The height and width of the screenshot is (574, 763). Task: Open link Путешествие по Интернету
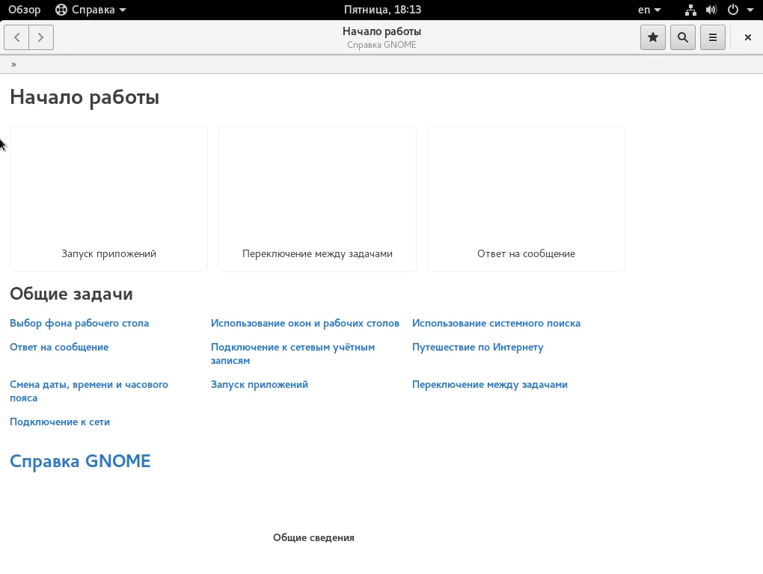tap(478, 347)
